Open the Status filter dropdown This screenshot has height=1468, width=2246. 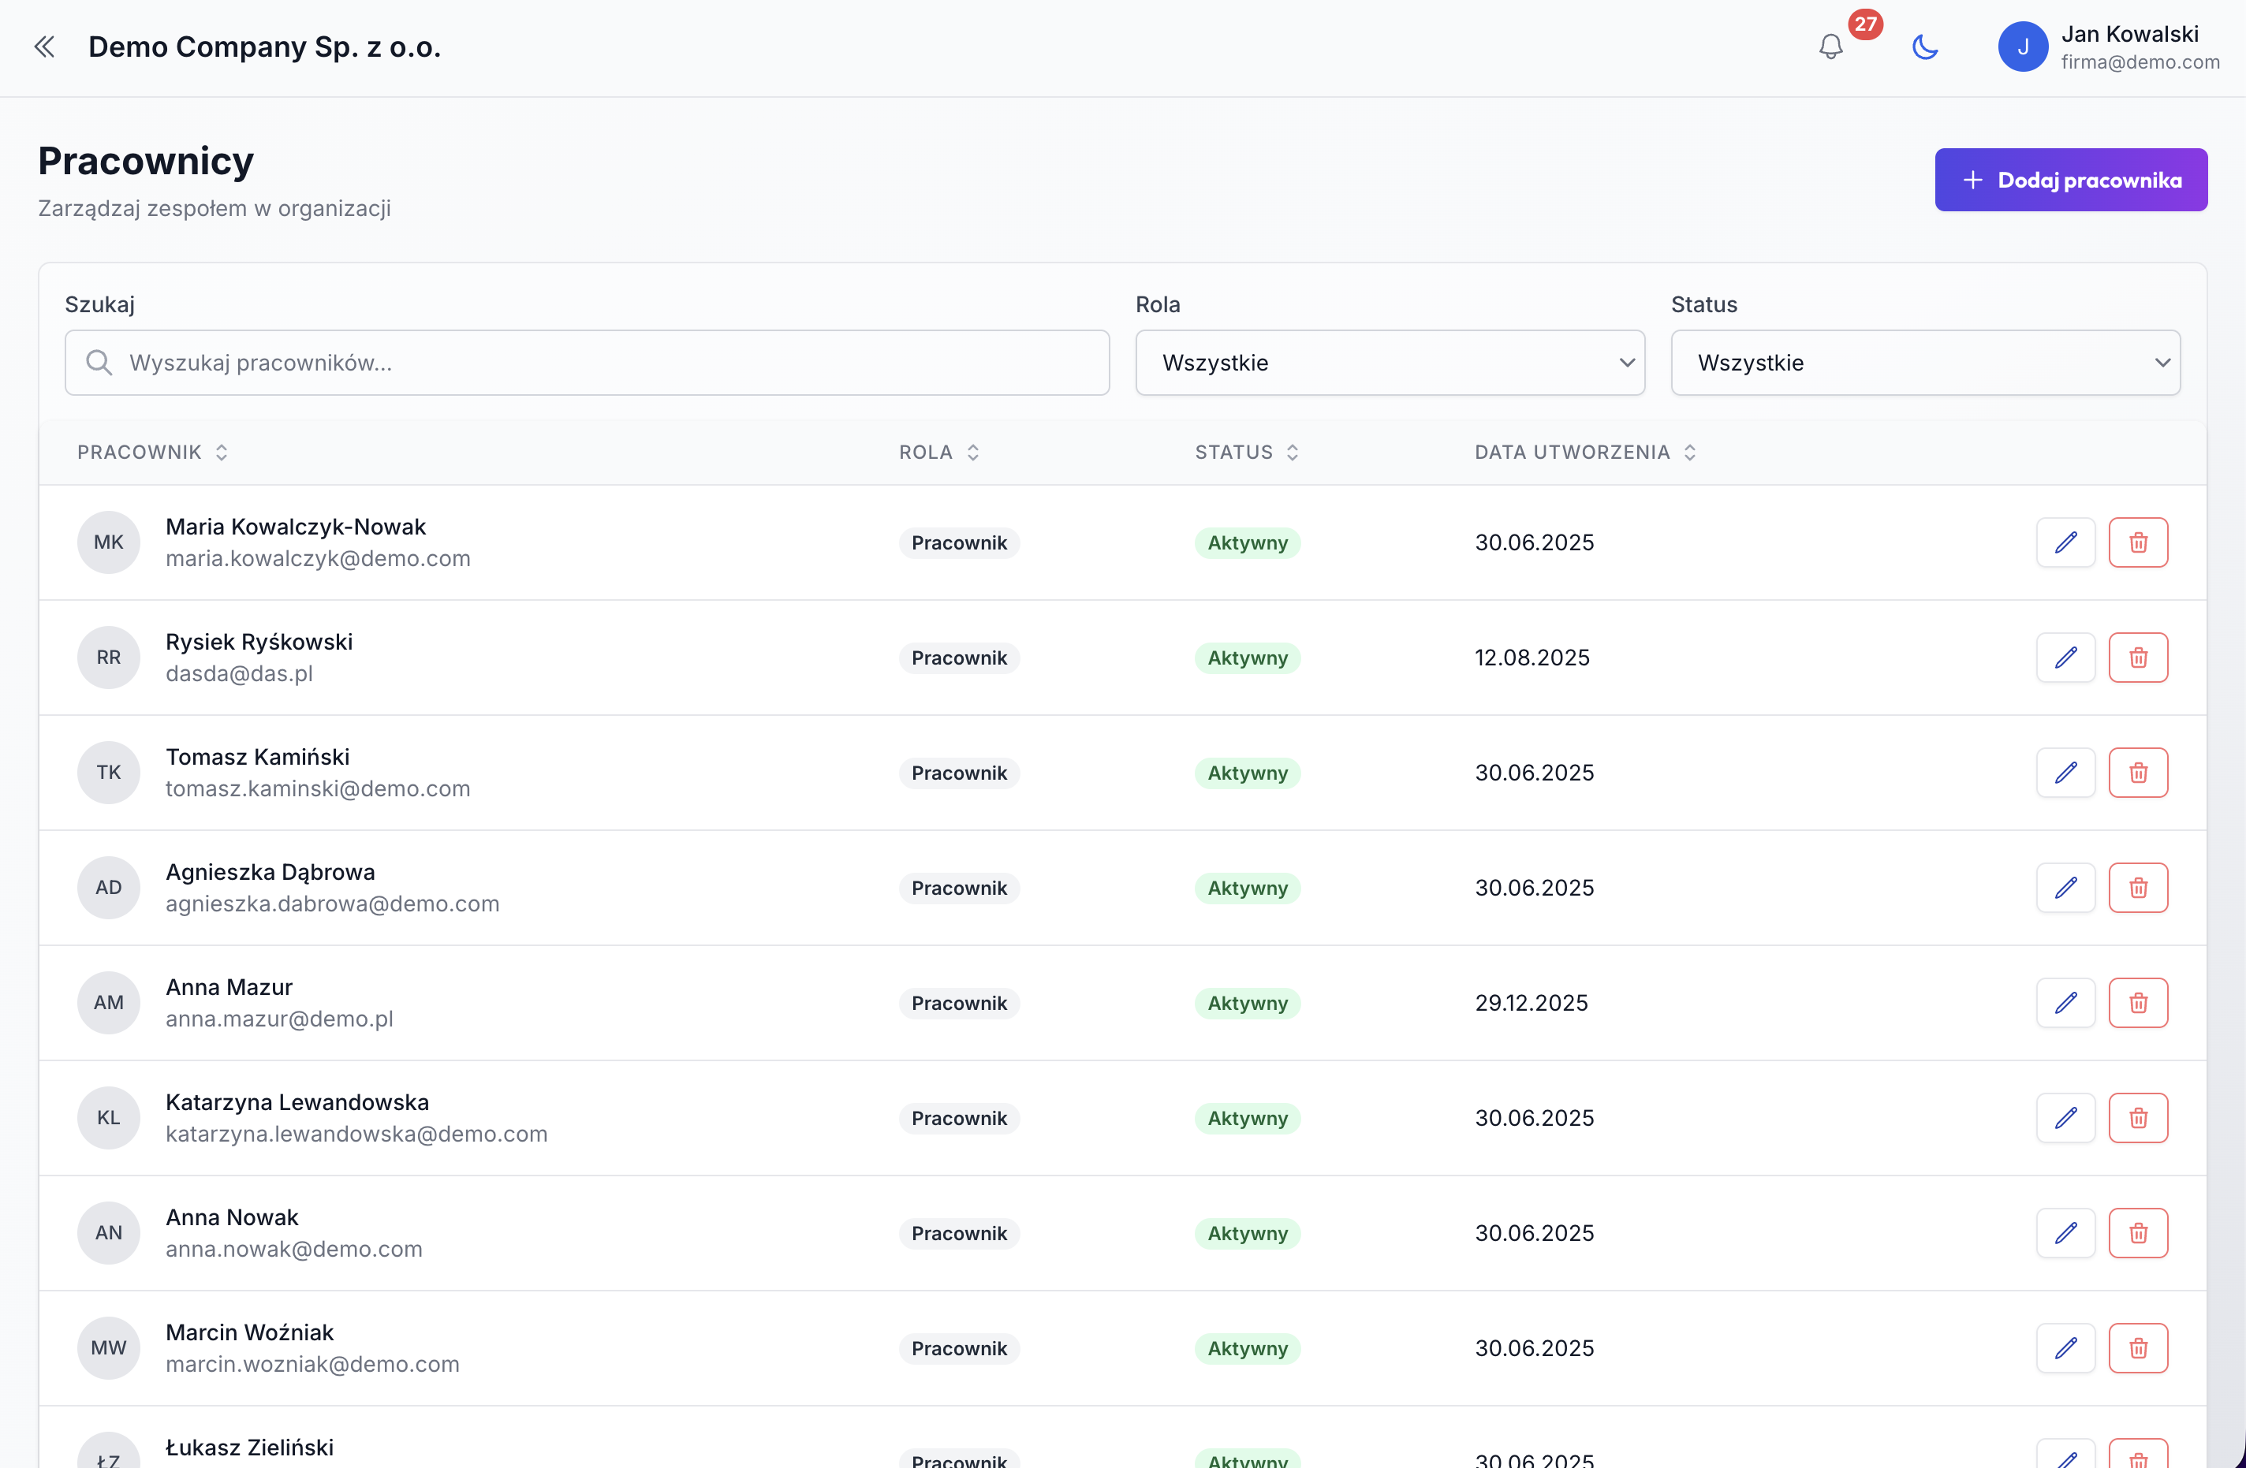[x=1924, y=363]
